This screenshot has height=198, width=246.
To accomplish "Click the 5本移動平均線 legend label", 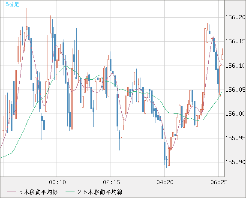I will click(39, 192).
